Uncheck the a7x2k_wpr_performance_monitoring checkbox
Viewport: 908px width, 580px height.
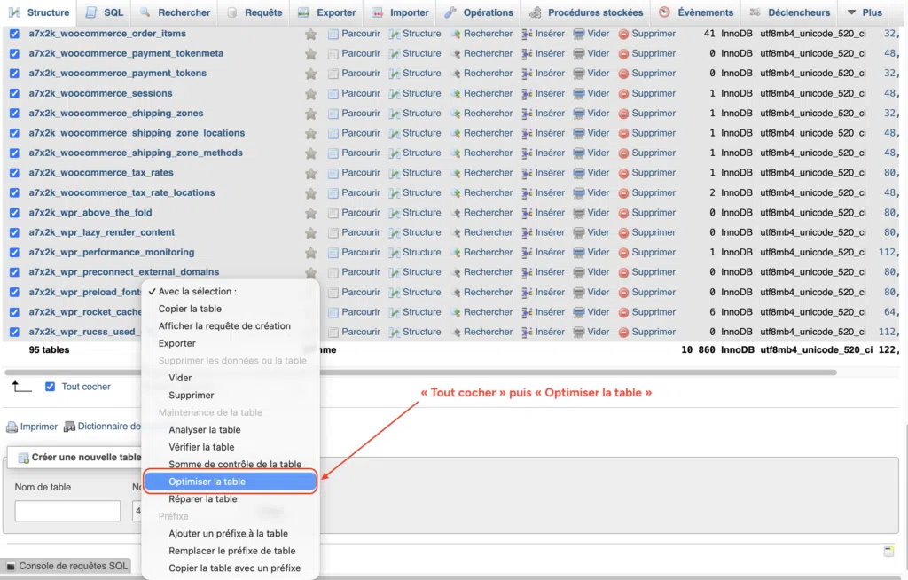(14, 253)
